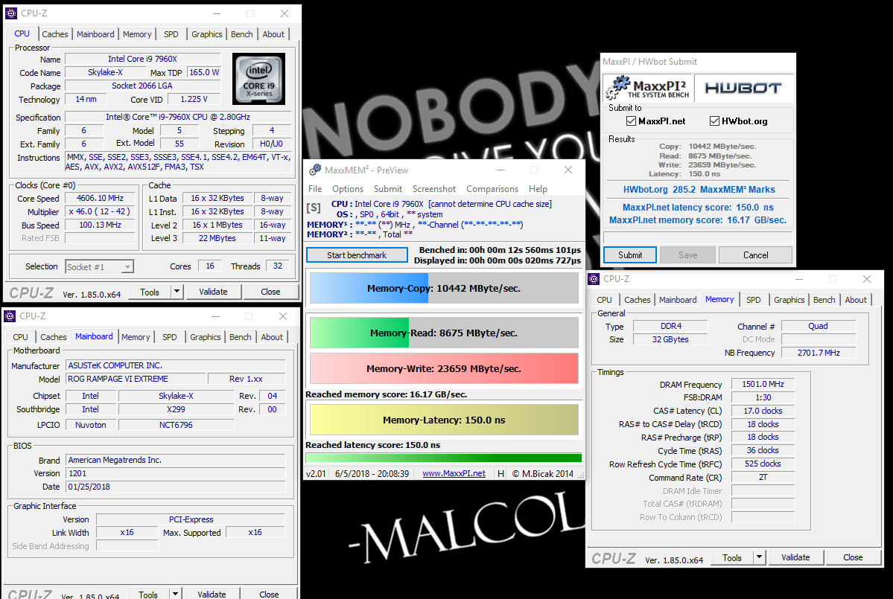Select Caches tab in Mainboard CPU-Z window
Screen dimensions: 893x599
(x=54, y=337)
